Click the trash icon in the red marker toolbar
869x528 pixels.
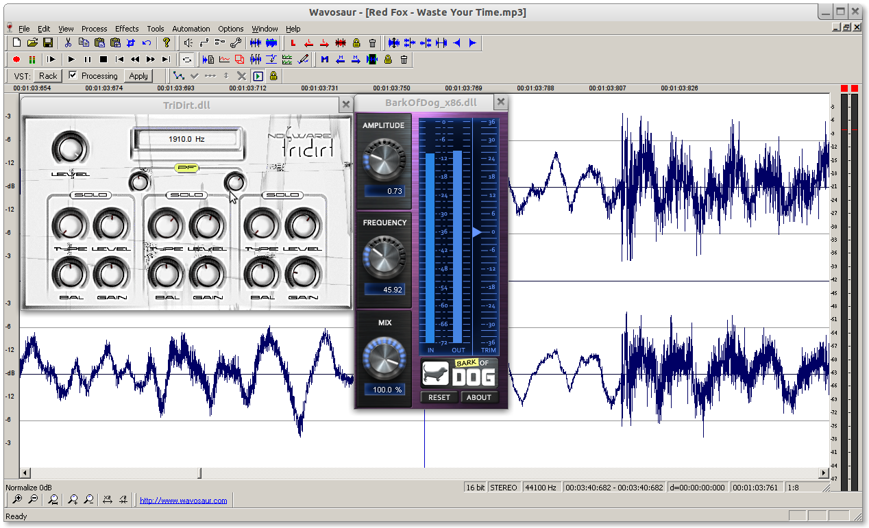click(x=372, y=42)
